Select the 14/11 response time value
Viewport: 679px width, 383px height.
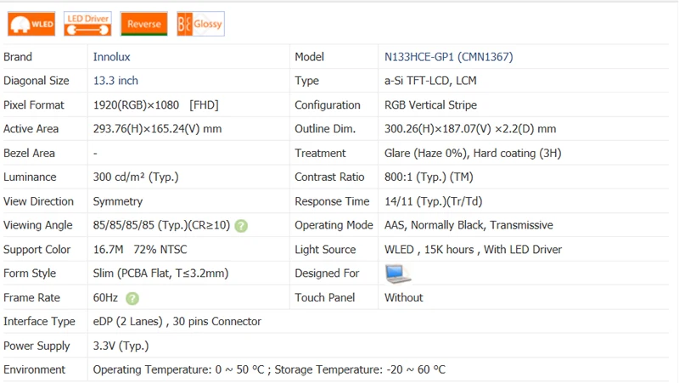pos(434,201)
